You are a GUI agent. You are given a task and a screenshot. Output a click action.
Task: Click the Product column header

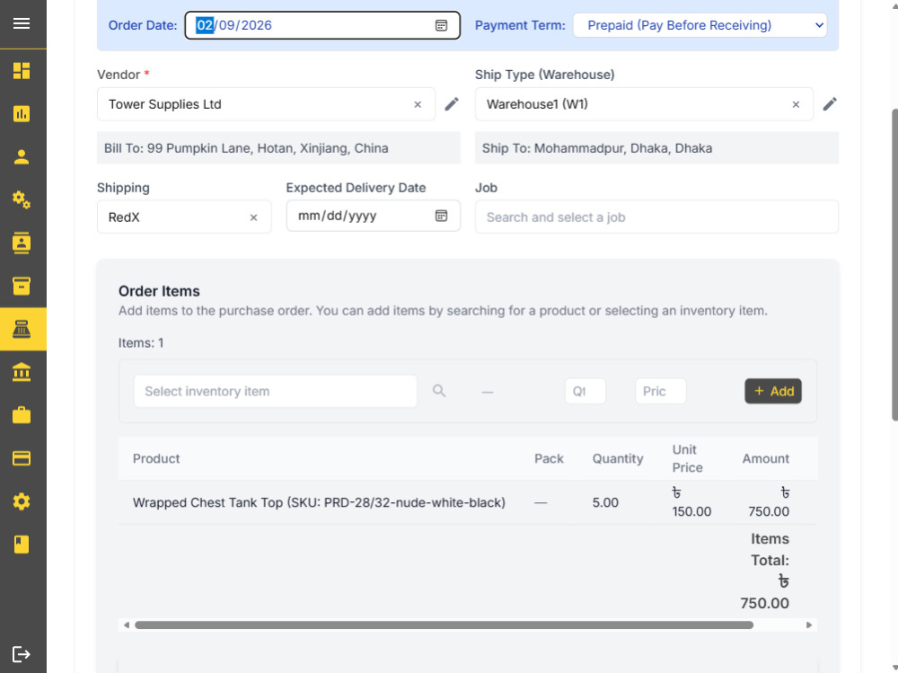155,458
